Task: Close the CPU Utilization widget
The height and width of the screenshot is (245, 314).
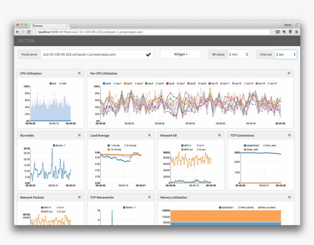Action: (x=79, y=73)
